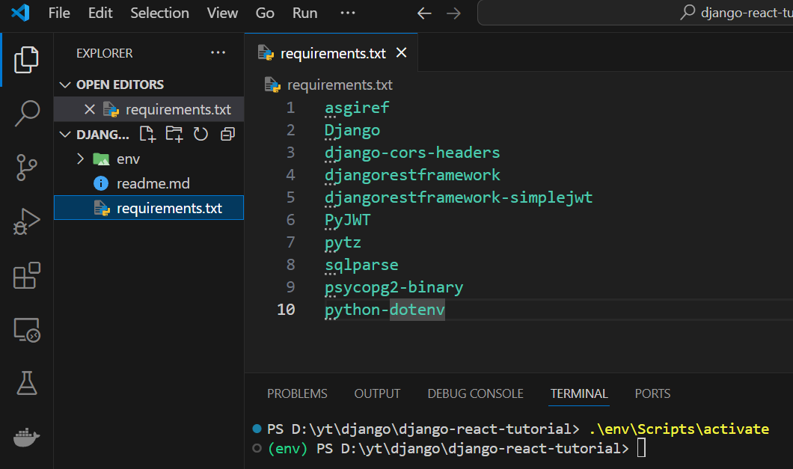This screenshot has width=793, height=469.
Task: Click the terminal prompt cursor
Action: click(x=641, y=448)
